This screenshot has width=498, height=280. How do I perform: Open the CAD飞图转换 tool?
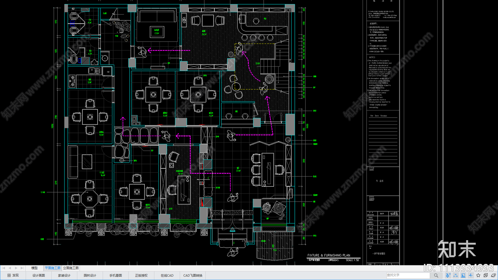tap(193, 275)
